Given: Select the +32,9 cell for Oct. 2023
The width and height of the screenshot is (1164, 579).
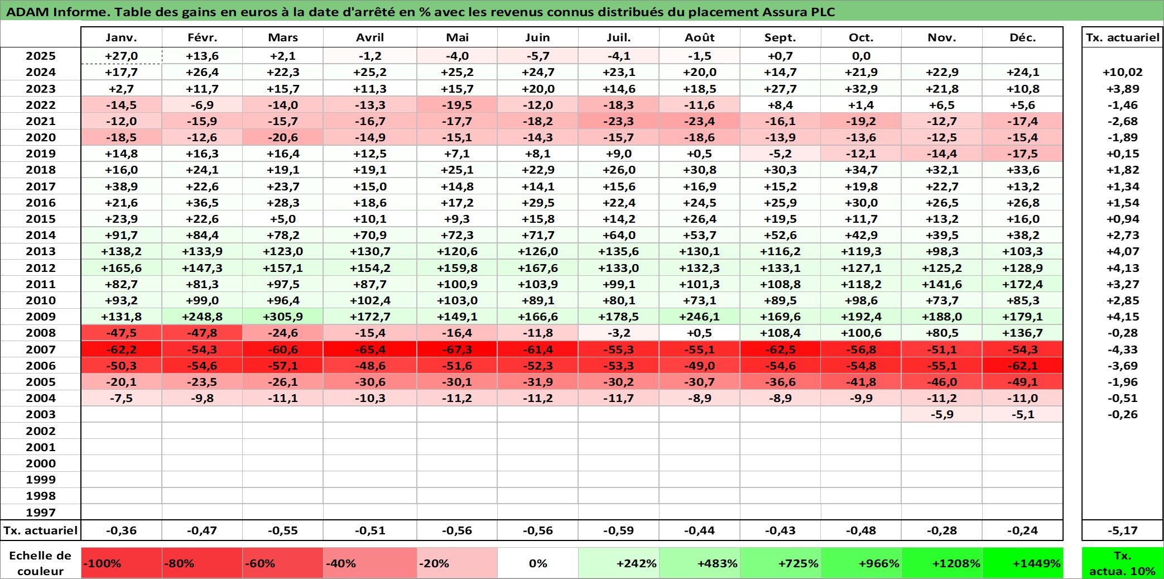Looking at the screenshot, I should pos(861,89).
